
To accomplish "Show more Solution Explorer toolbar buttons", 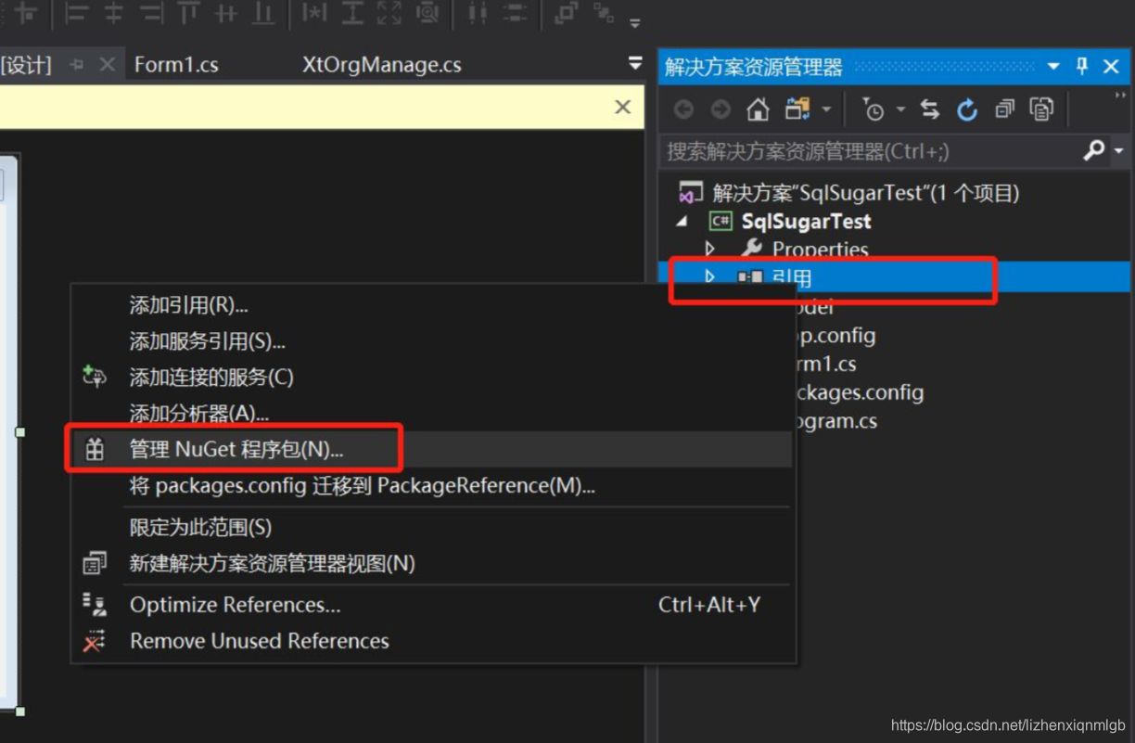I will [x=1119, y=96].
